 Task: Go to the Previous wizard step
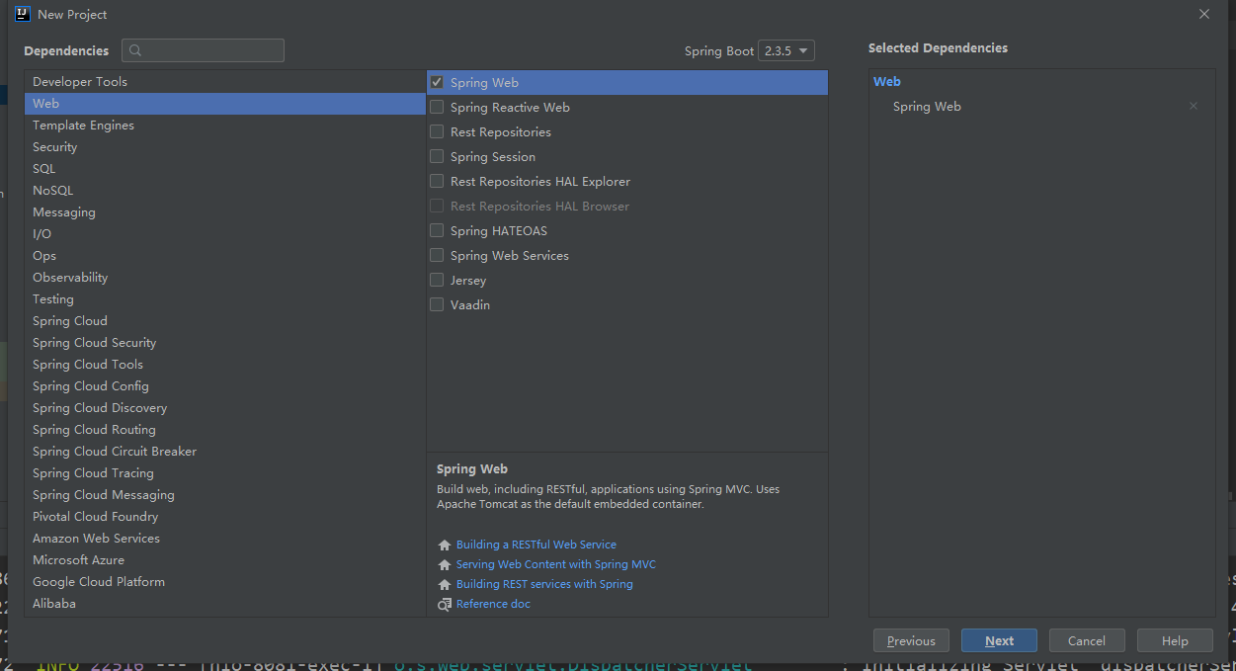point(911,640)
